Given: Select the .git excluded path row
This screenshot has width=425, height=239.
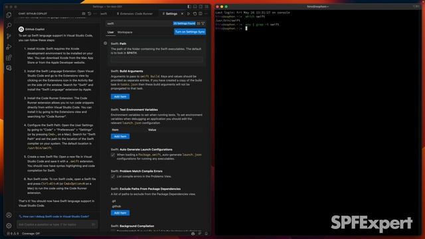Looking at the screenshot, I should tap(157, 201).
